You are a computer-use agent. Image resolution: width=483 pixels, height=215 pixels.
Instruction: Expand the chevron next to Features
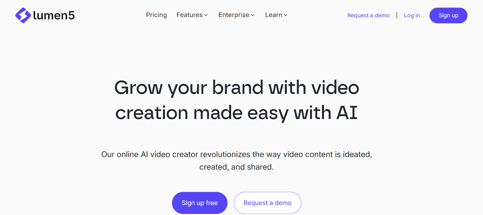[x=206, y=15]
